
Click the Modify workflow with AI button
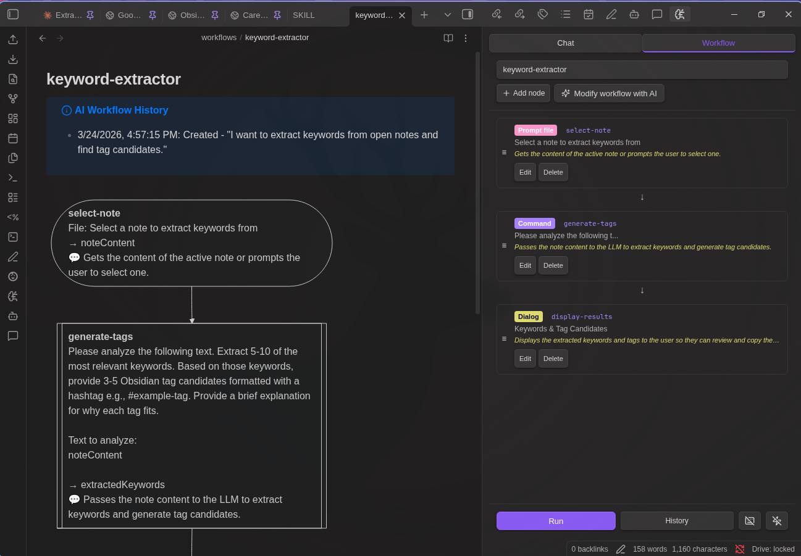pos(609,93)
